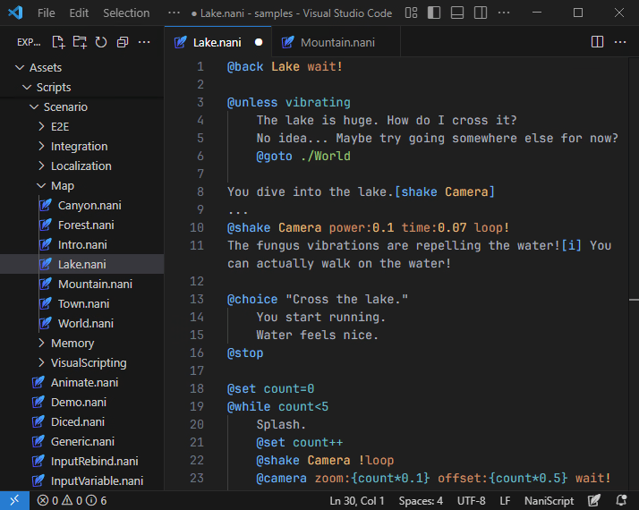The image size is (639, 510).
Task: Toggle the primary side bar visibility
Action: point(434,13)
